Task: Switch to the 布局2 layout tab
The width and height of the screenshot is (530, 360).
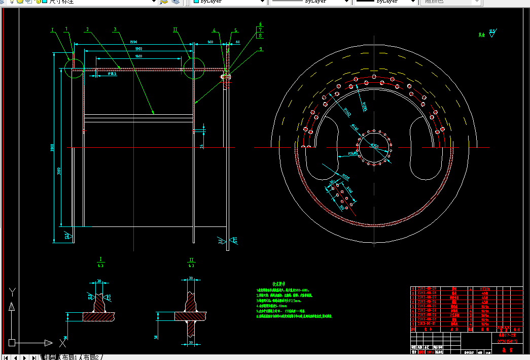Action: tap(91, 357)
